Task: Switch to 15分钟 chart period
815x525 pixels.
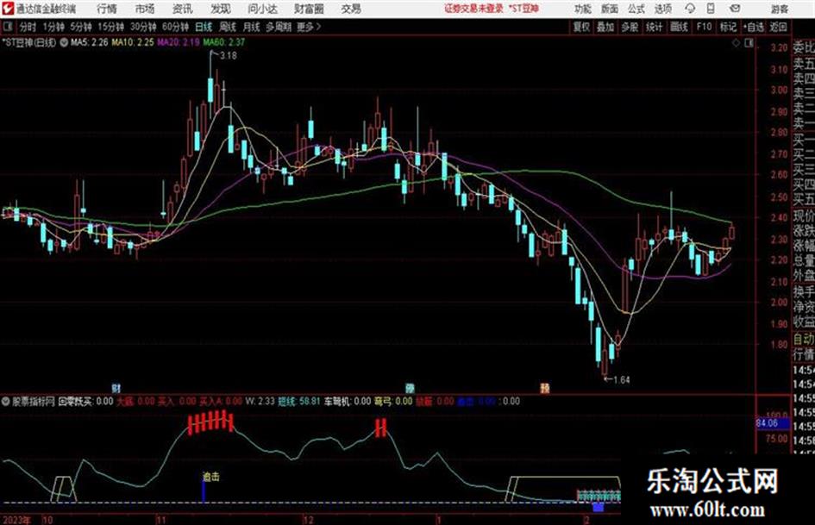Action: 111,27
